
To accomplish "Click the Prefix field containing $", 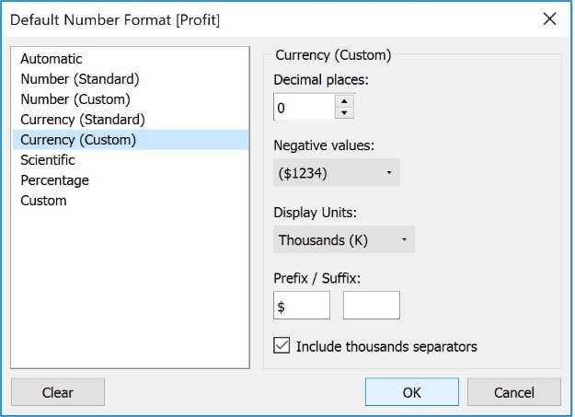I will coord(302,306).
